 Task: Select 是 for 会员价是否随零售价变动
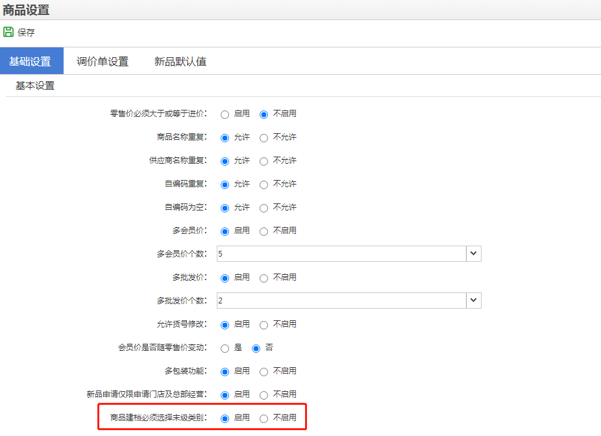[x=225, y=348]
